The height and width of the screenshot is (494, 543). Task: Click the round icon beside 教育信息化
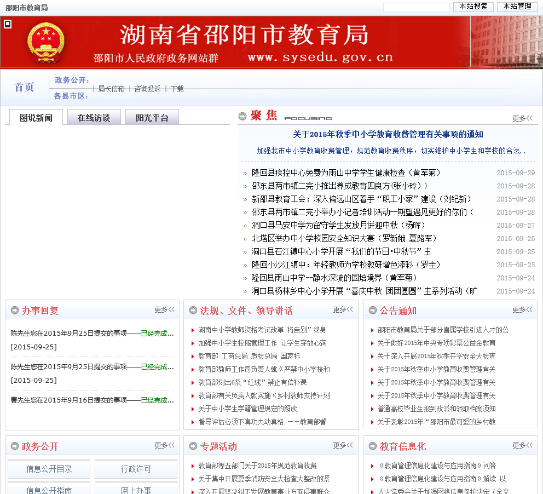[373, 446]
